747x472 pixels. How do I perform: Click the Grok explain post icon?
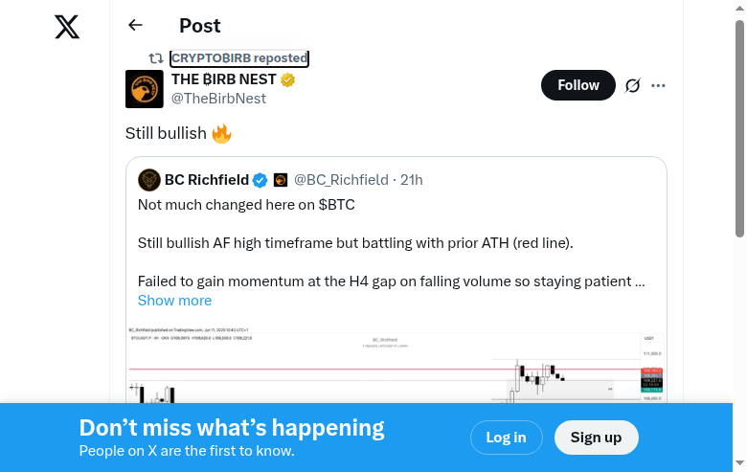click(x=632, y=85)
